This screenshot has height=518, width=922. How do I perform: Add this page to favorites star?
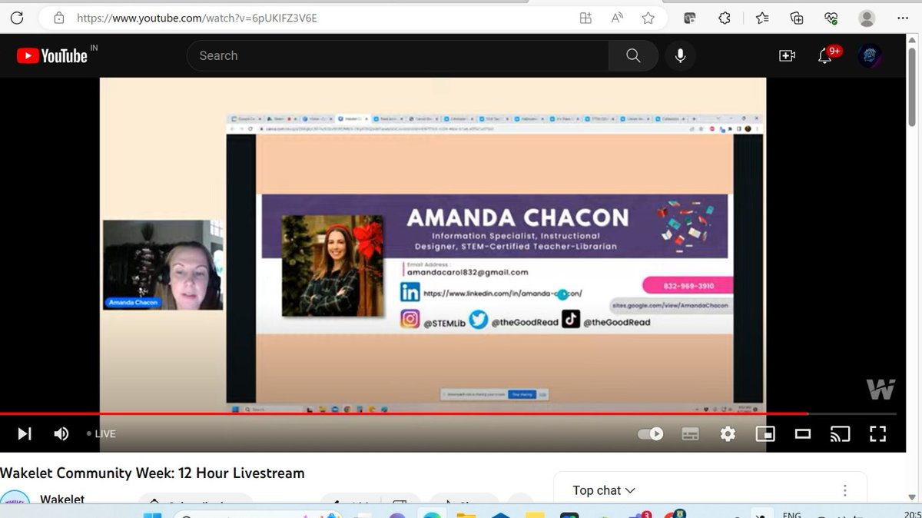(x=648, y=18)
